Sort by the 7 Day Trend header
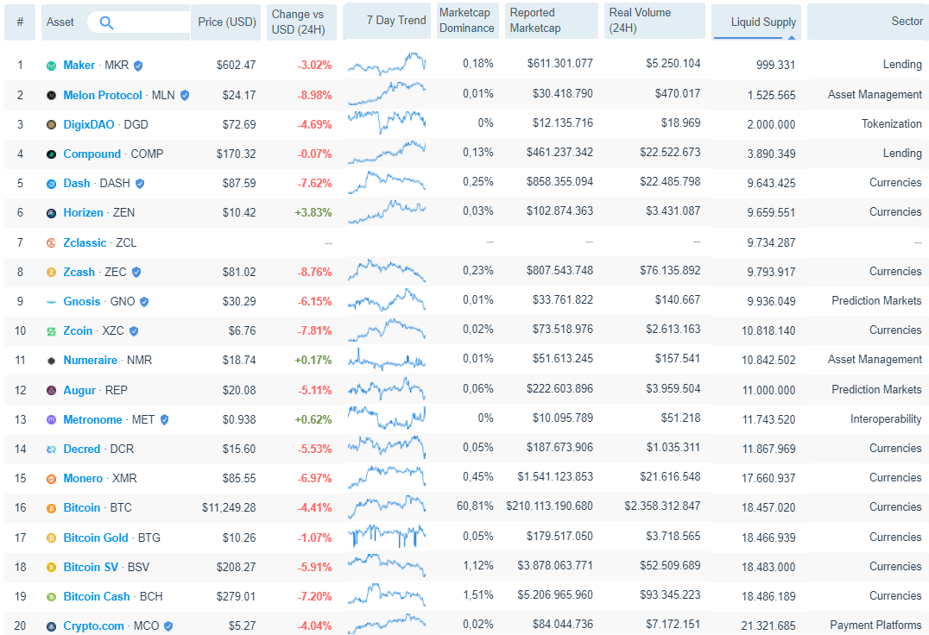Screen dimensions: 929x635 pyautogui.click(x=387, y=21)
